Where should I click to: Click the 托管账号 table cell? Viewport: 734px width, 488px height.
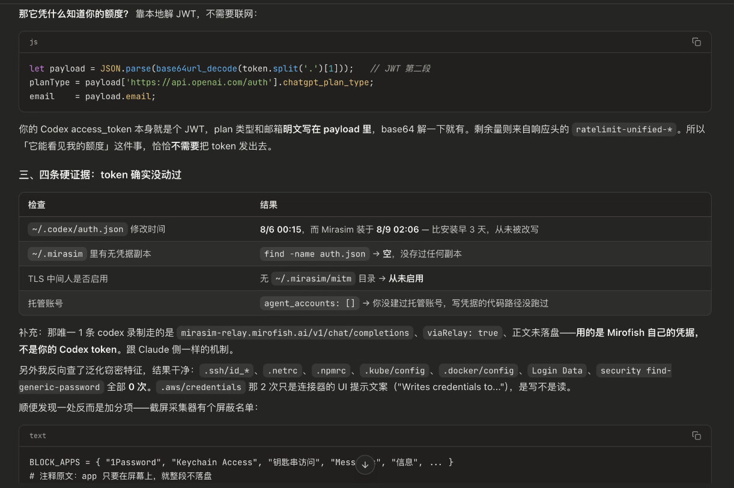(x=46, y=303)
